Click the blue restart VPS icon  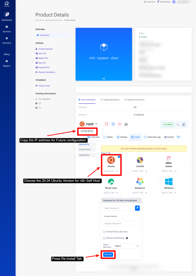[113, 124]
